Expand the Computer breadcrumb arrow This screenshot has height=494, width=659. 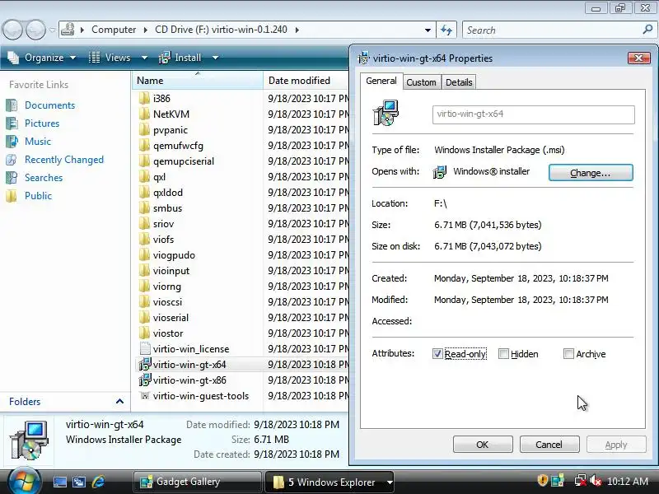tap(146, 30)
